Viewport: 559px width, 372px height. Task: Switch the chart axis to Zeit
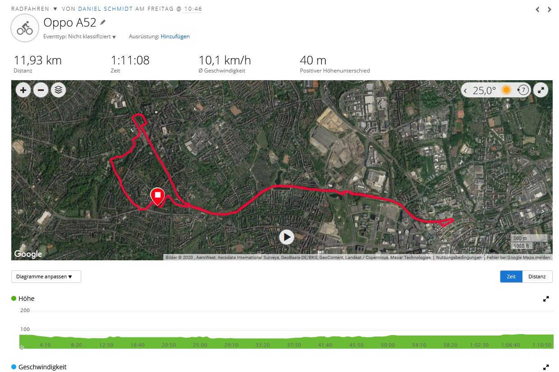click(511, 277)
